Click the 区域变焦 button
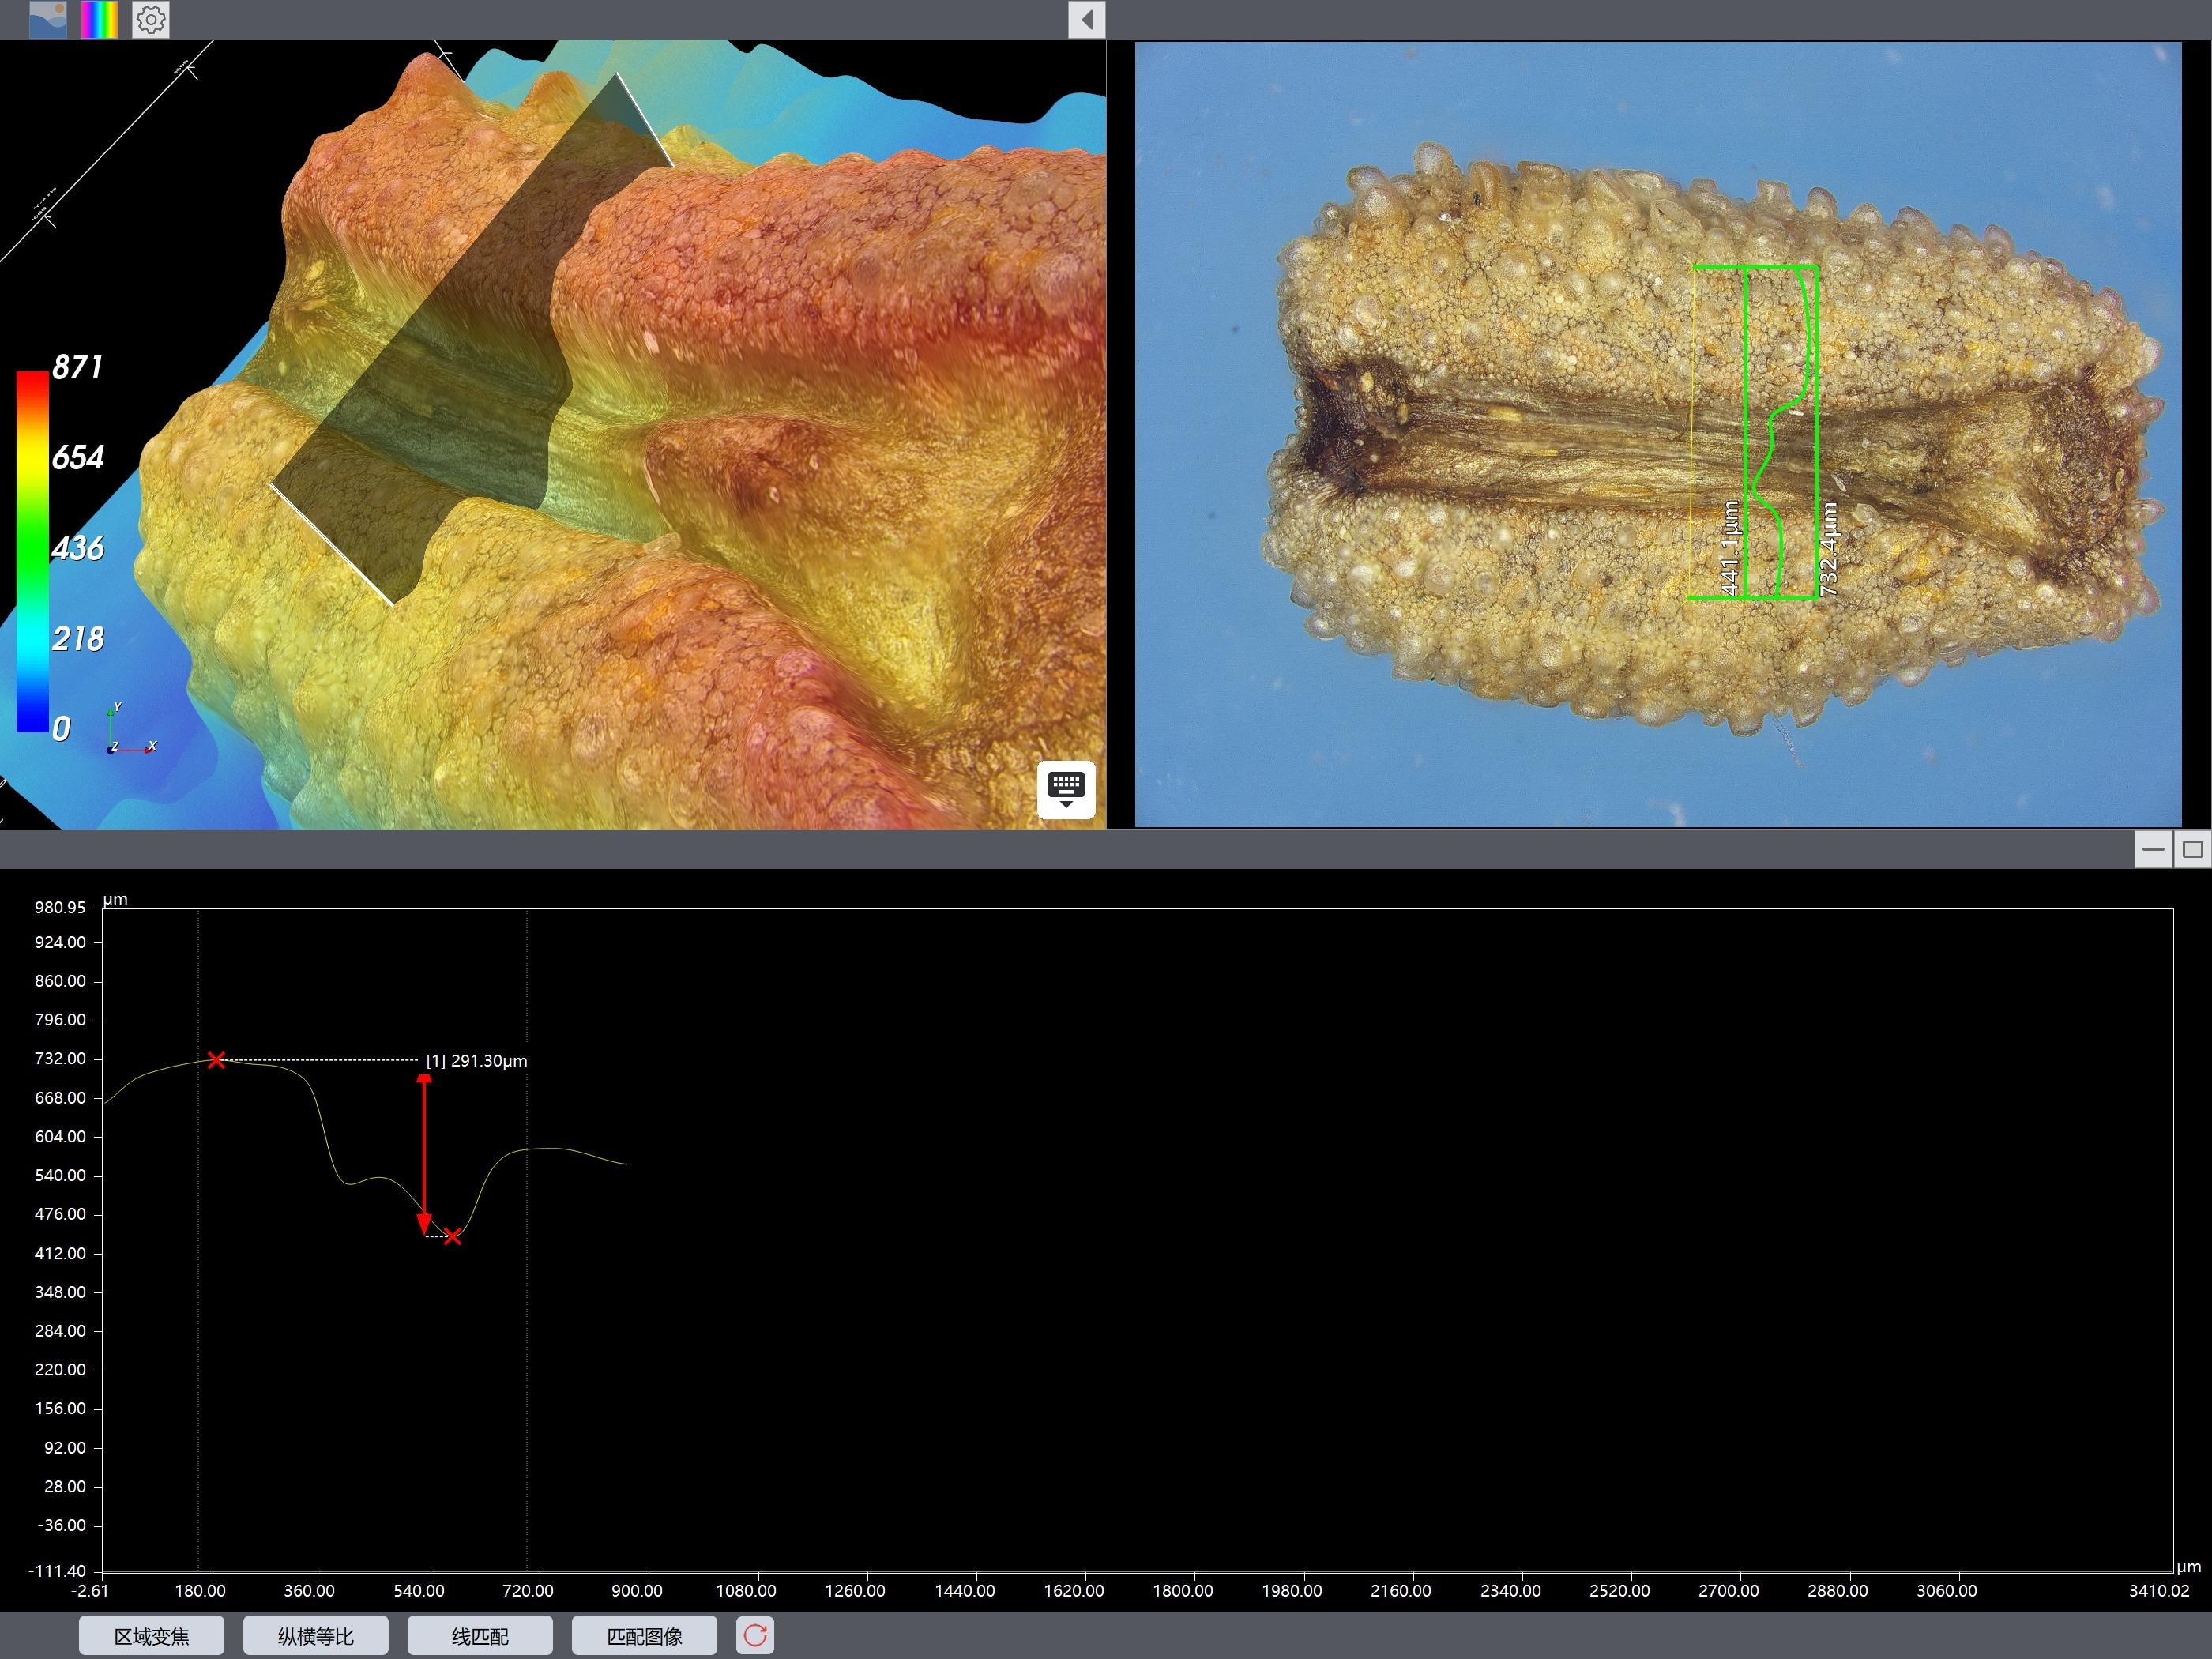2212x1659 pixels. [151, 1636]
